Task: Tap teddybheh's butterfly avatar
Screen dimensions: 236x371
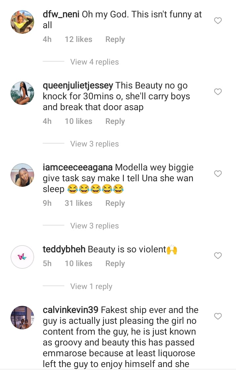Action: click(23, 257)
